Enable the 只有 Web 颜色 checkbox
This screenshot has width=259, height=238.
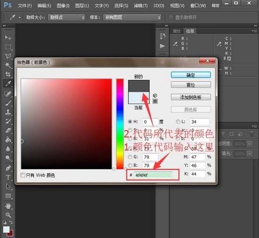tap(23, 175)
